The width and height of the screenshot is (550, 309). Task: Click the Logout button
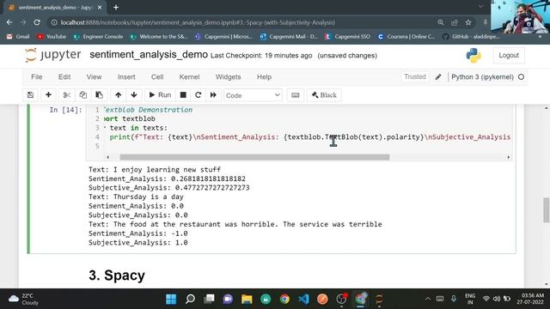click(509, 55)
